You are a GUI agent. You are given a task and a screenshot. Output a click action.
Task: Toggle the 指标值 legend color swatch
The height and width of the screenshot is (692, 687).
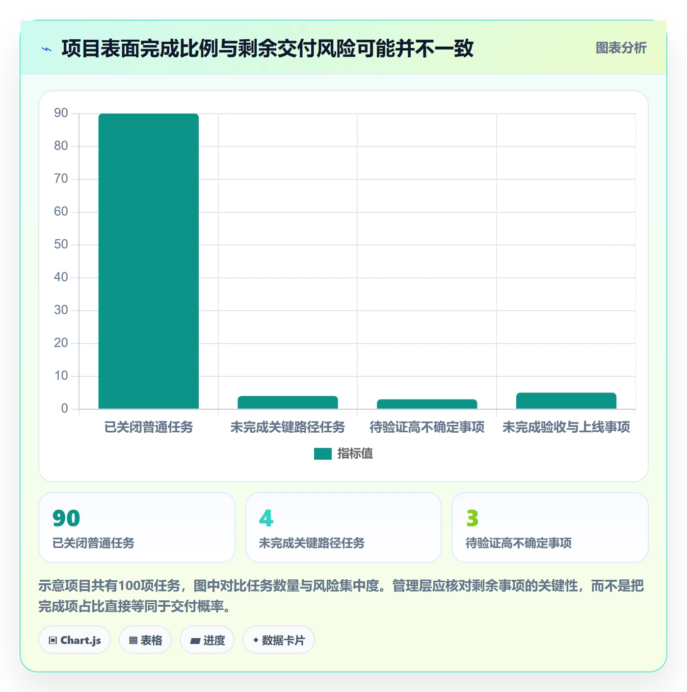[x=323, y=454]
